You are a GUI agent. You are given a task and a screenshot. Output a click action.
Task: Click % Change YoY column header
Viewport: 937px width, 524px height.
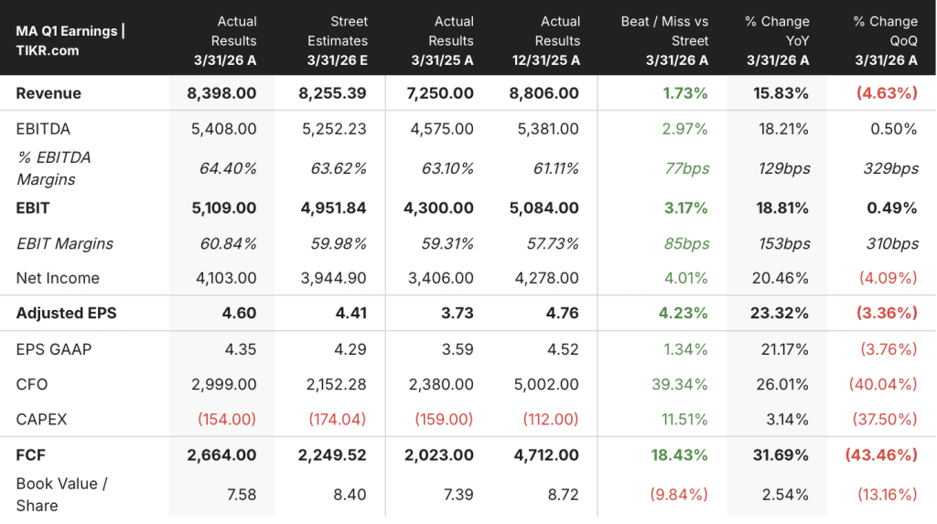777,40
